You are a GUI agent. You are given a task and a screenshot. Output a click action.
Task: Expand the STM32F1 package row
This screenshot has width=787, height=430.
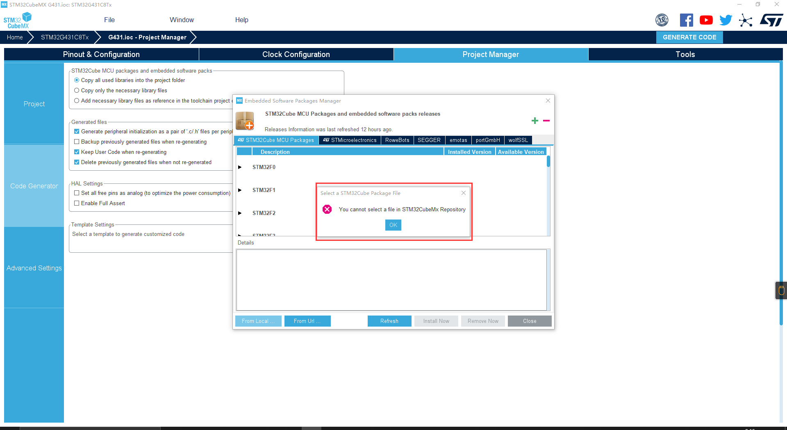click(x=240, y=190)
